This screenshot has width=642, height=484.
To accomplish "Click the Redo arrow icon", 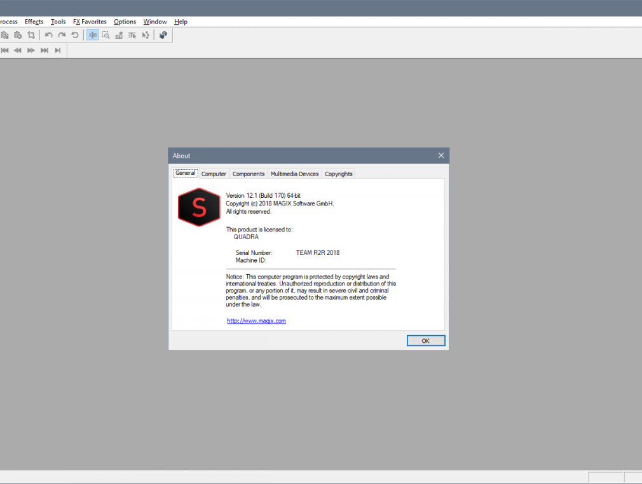I will click(62, 35).
